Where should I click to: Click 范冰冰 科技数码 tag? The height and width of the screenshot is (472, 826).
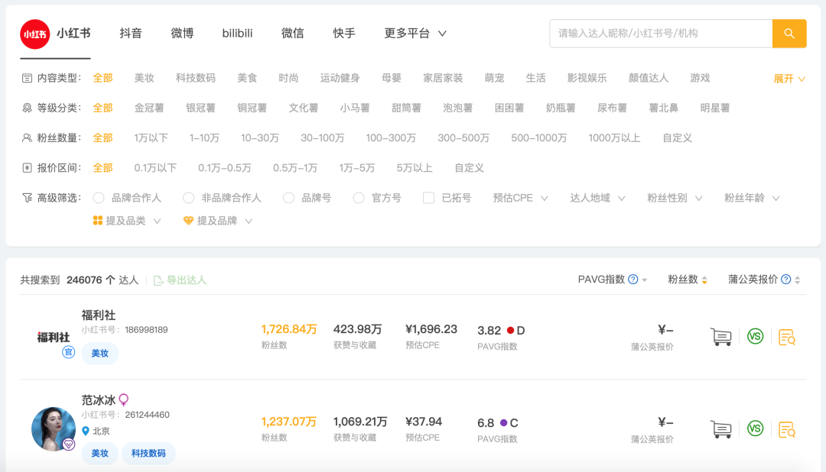[x=148, y=453]
